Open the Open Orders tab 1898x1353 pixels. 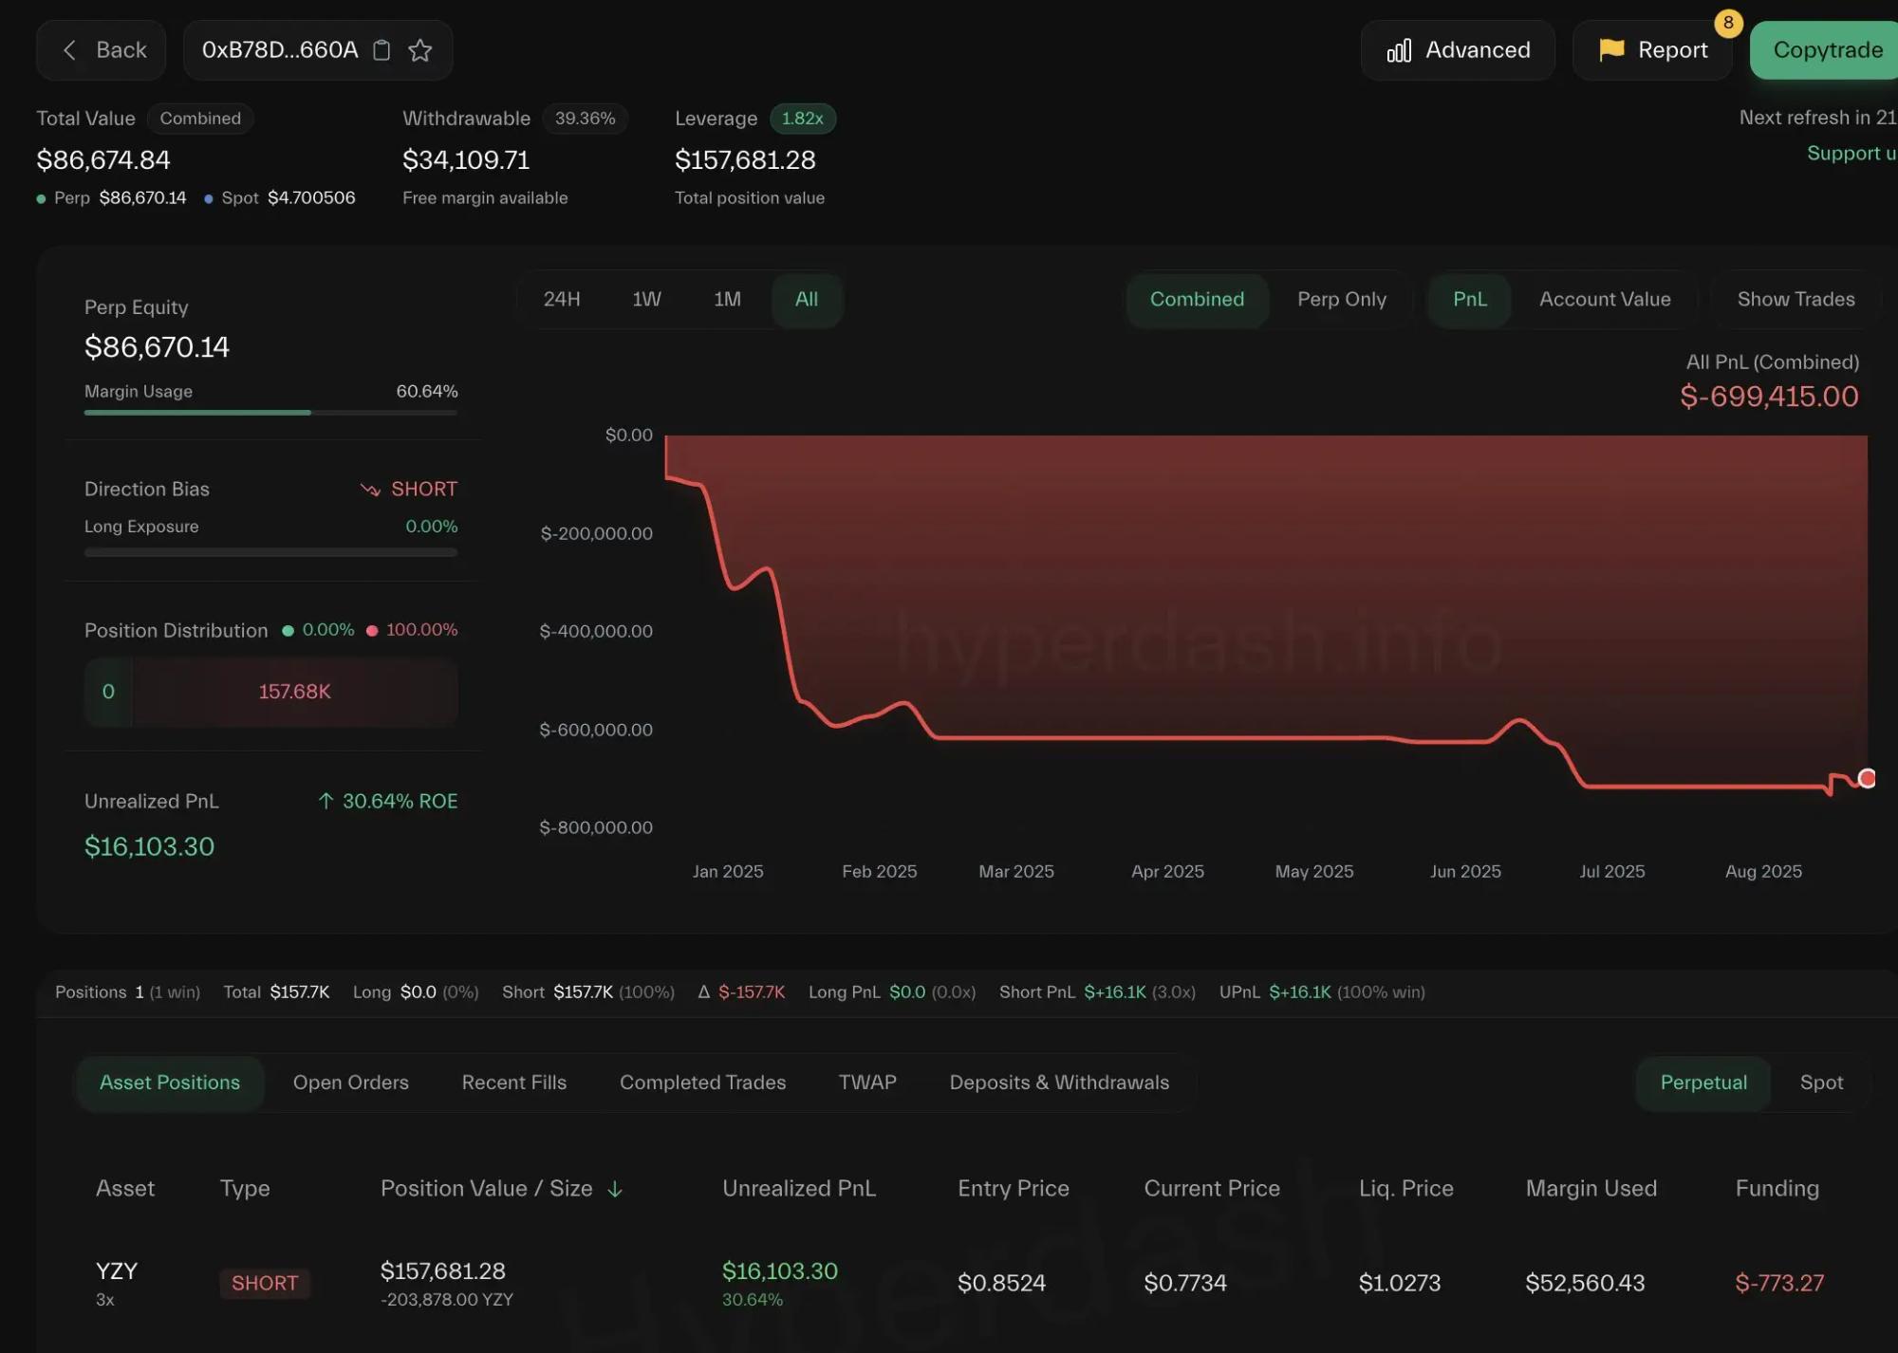click(351, 1083)
